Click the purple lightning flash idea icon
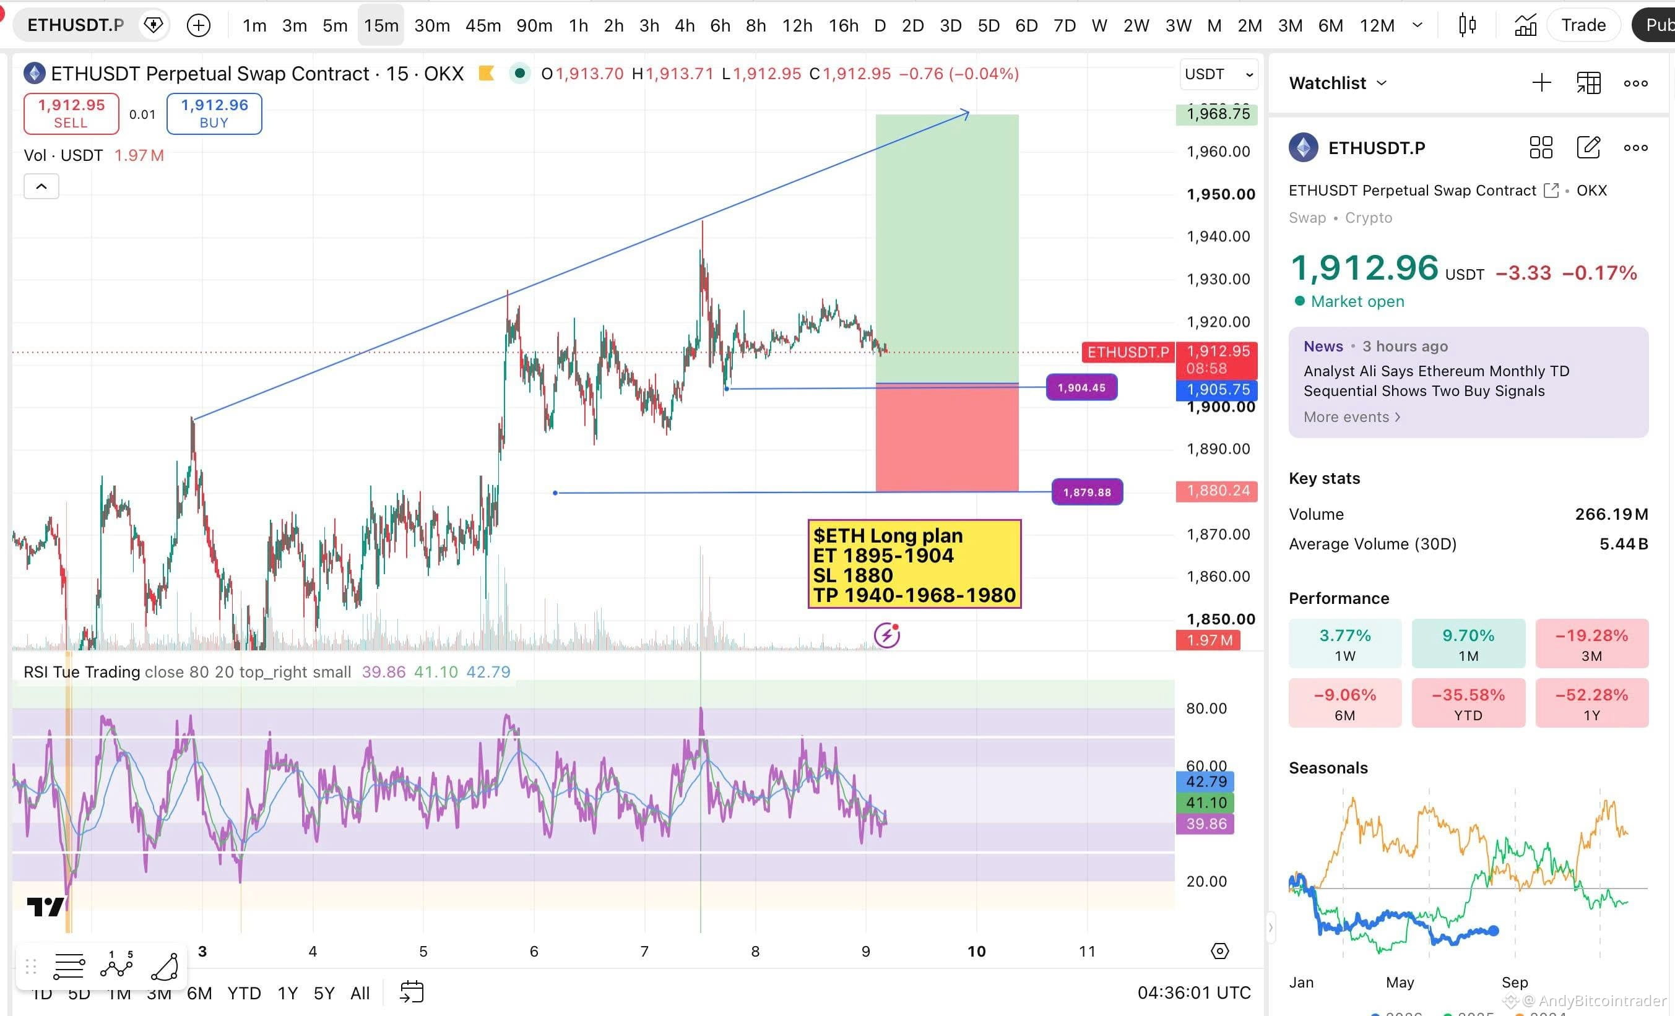This screenshot has width=1675, height=1016. point(886,635)
